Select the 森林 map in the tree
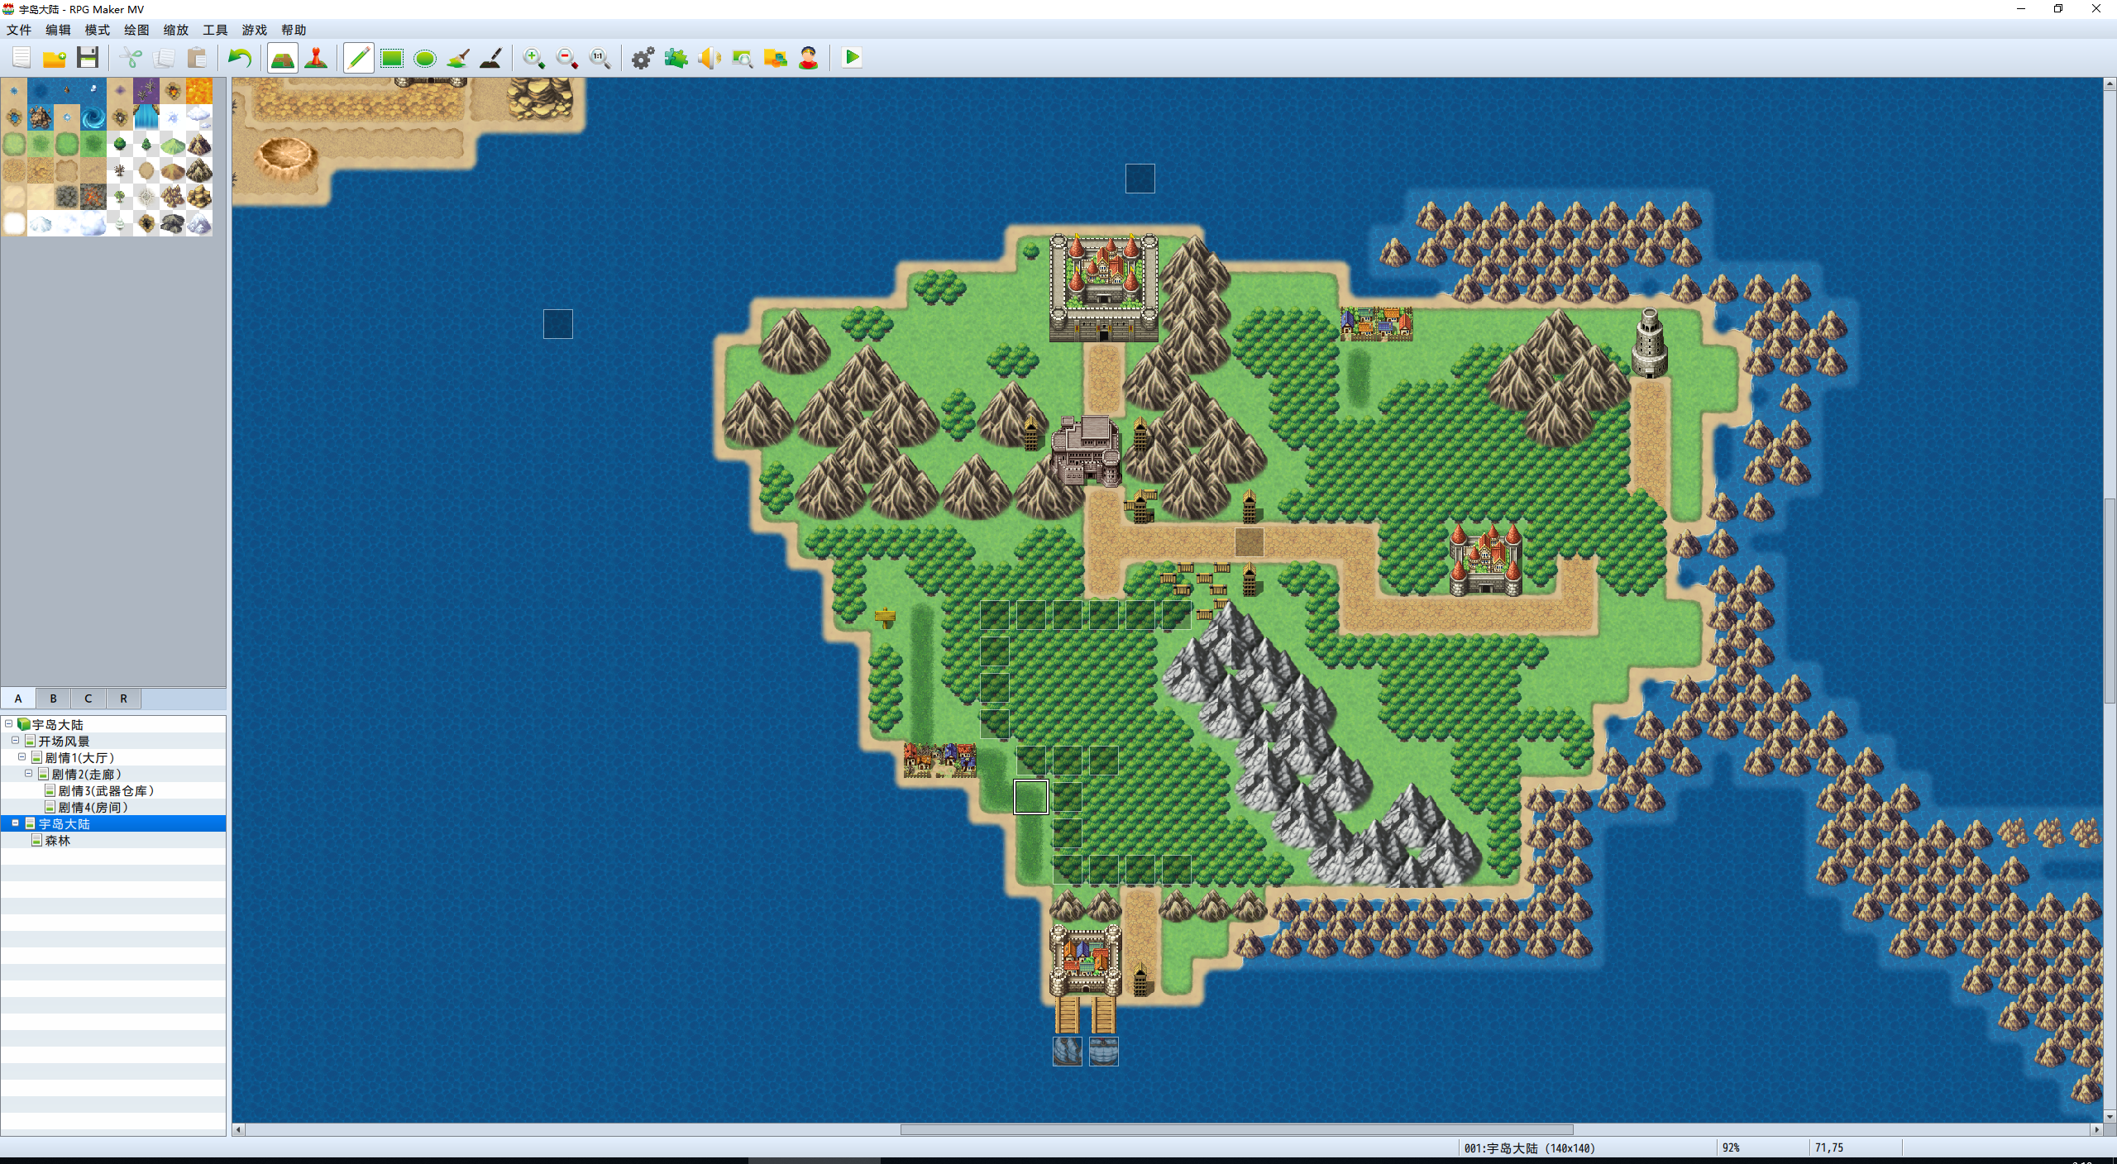Image resolution: width=2117 pixels, height=1164 pixels. [57, 841]
